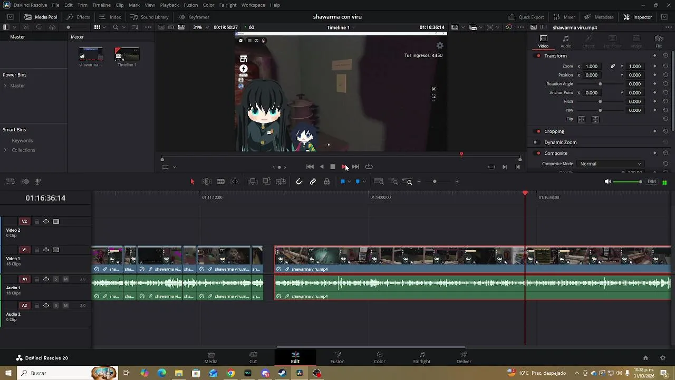This screenshot has height=380, width=675.
Task: Open the Mixer panel
Action: tap(565, 17)
